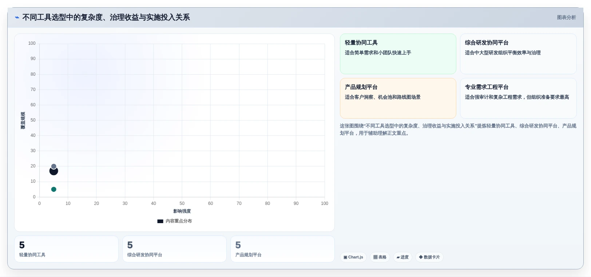Click the 图表分析 label in header

pos(566,17)
